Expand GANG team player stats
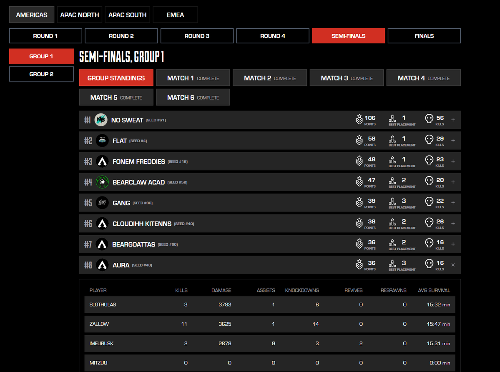500x372 pixels. pos(453,203)
